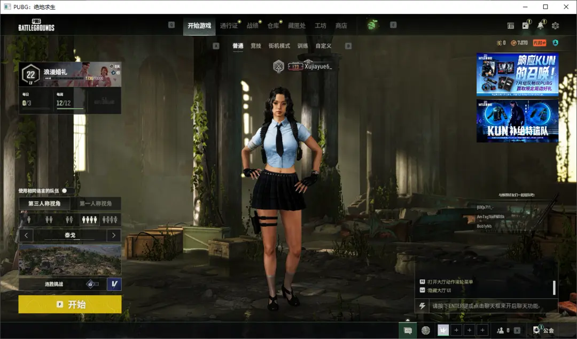Expand chat panel with up arrow
The width and height of the screenshot is (577, 339).
click(x=407, y=319)
